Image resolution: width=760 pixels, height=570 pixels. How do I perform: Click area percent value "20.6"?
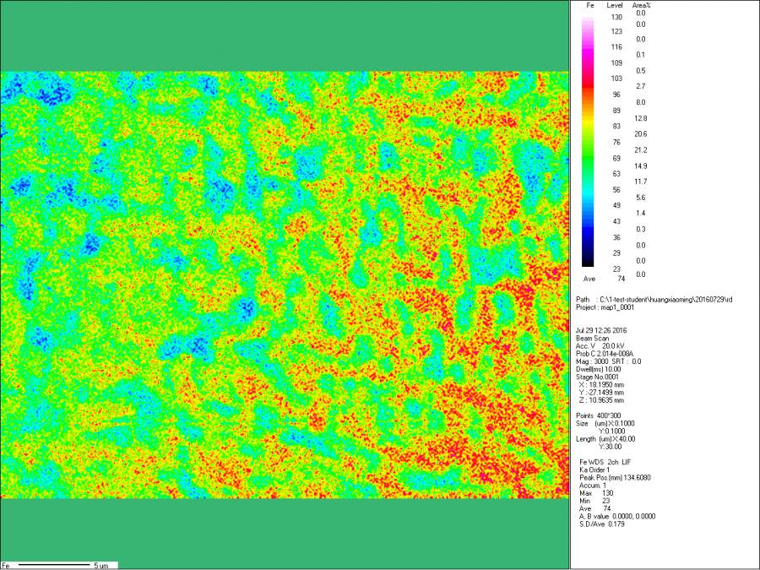click(x=641, y=133)
